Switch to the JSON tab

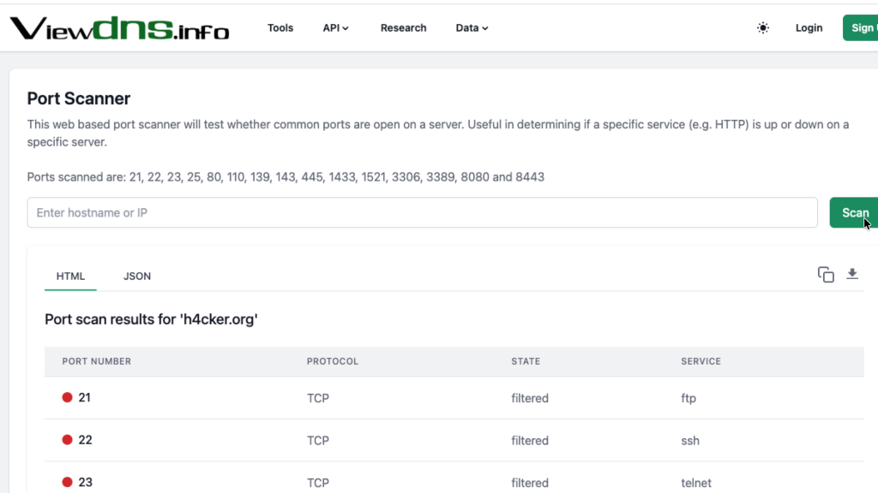137,276
